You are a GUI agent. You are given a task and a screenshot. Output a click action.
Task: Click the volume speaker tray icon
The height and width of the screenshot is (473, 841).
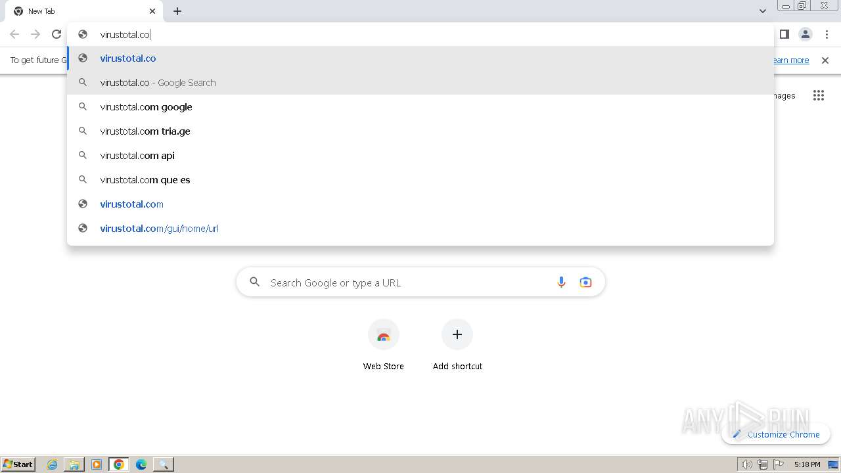(746, 464)
